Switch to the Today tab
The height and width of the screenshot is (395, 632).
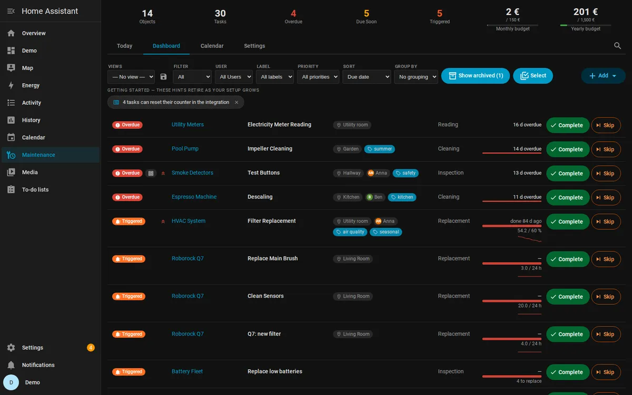point(125,46)
